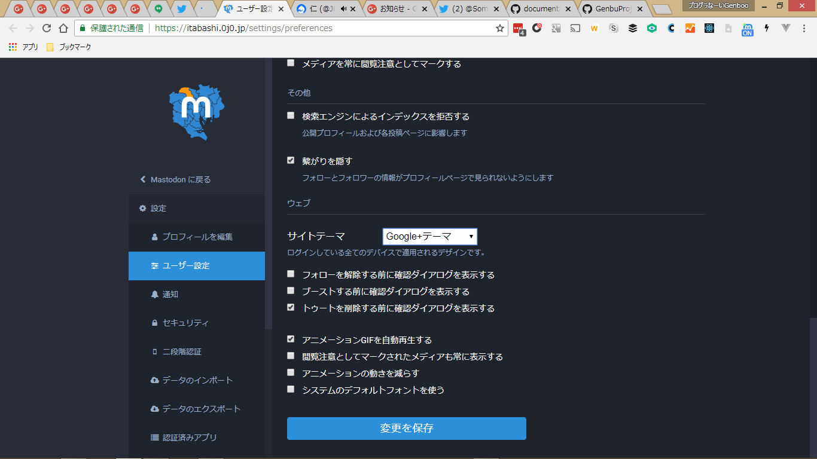Viewport: 817px width, 459px height.
Task: Enable ブーストする前に確認ダイアログを表示する checkbox
Action: pos(291,291)
